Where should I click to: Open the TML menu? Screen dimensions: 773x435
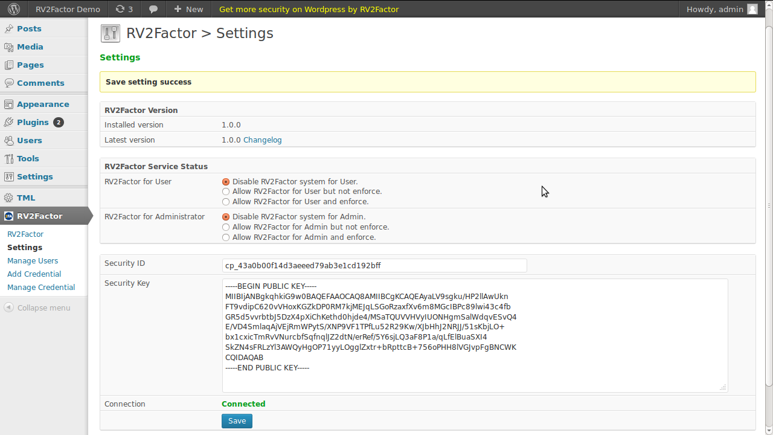[26, 198]
